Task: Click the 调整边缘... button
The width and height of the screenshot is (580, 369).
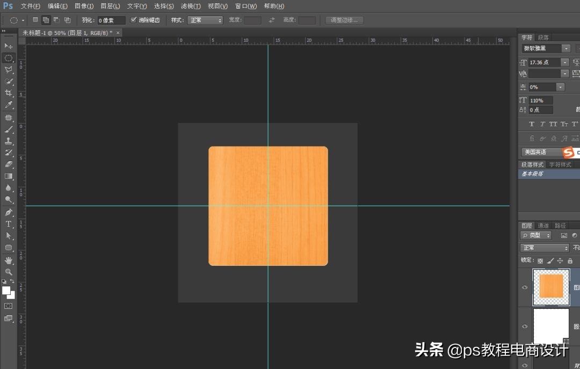Action: 344,20
